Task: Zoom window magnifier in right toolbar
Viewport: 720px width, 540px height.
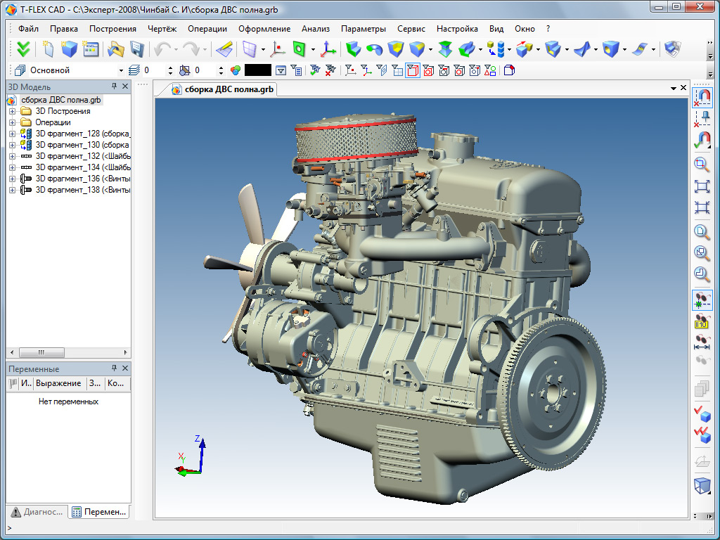Action: (x=702, y=164)
